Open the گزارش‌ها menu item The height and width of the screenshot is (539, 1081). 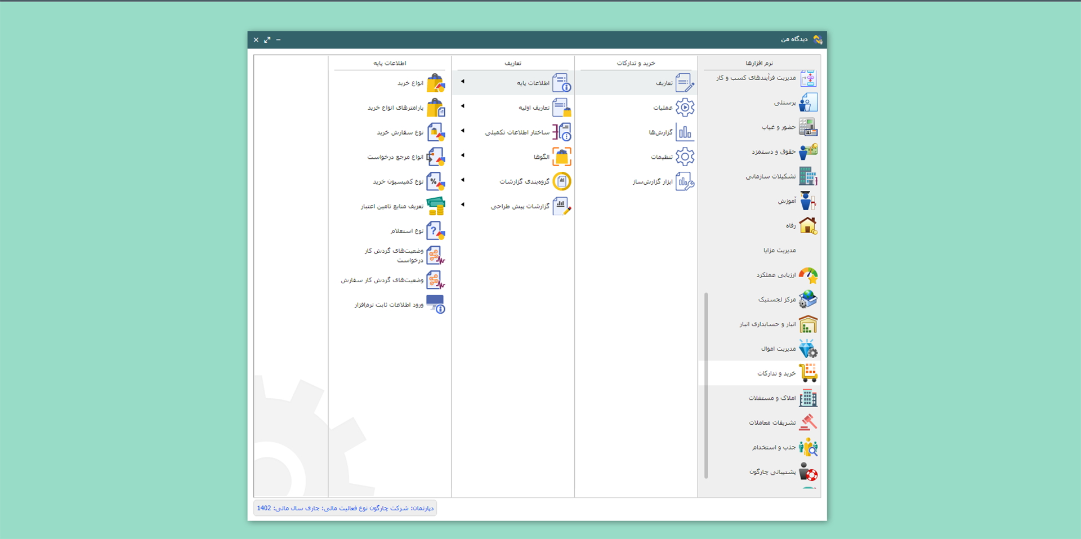[660, 133]
